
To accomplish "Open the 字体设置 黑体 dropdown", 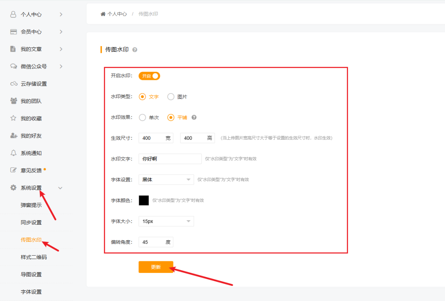I will [x=166, y=179].
